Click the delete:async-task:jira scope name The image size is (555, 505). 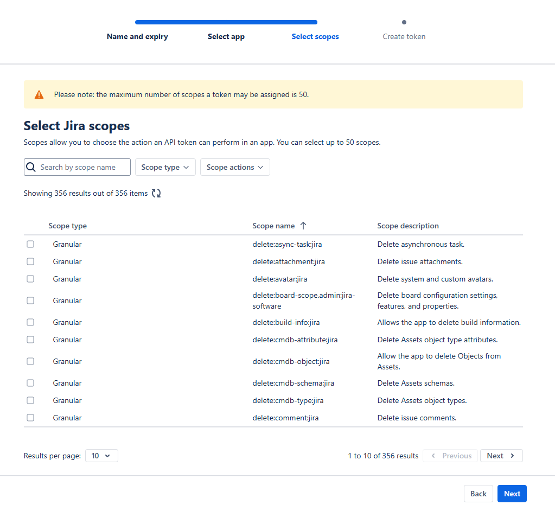pyautogui.click(x=287, y=244)
